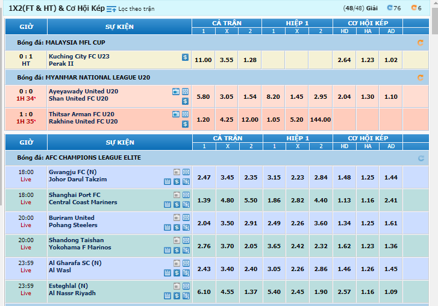Refresh the AFC Champions League Elite odds
Viewport: 438px width, 306px height.
pyautogui.click(x=421, y=158)
